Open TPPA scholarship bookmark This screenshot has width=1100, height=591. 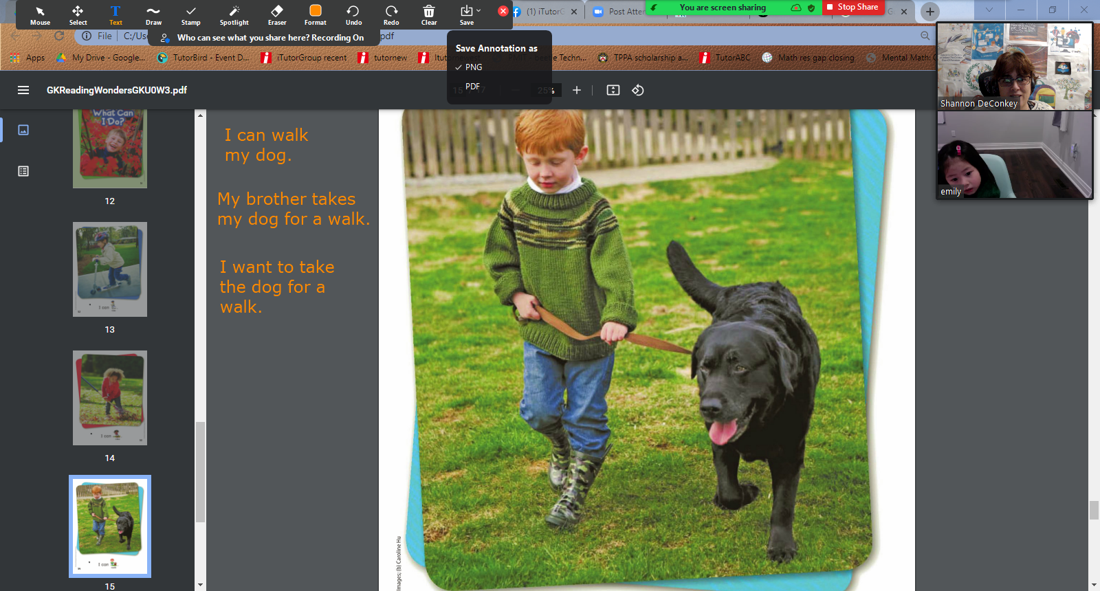[x=643, y=58]
